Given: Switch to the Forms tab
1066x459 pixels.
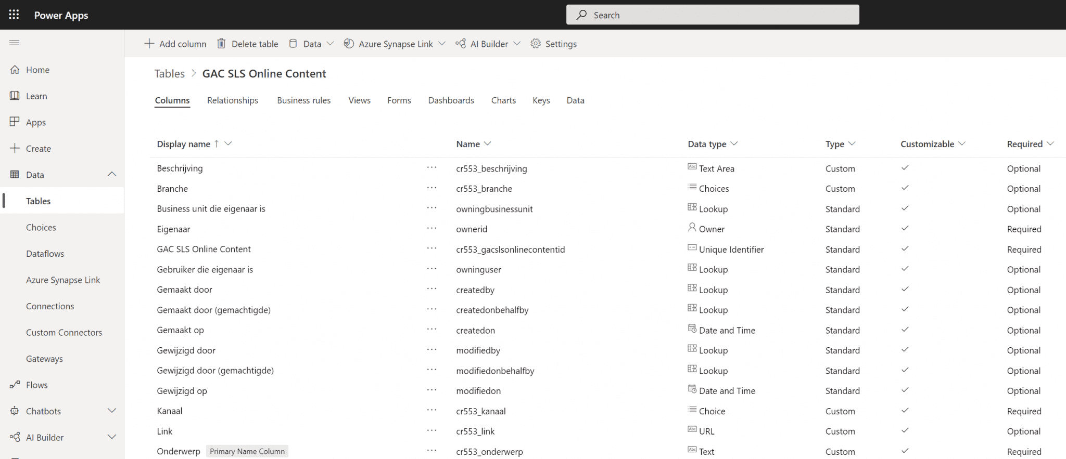Looking at the screenshot, I should click(399, 100).
